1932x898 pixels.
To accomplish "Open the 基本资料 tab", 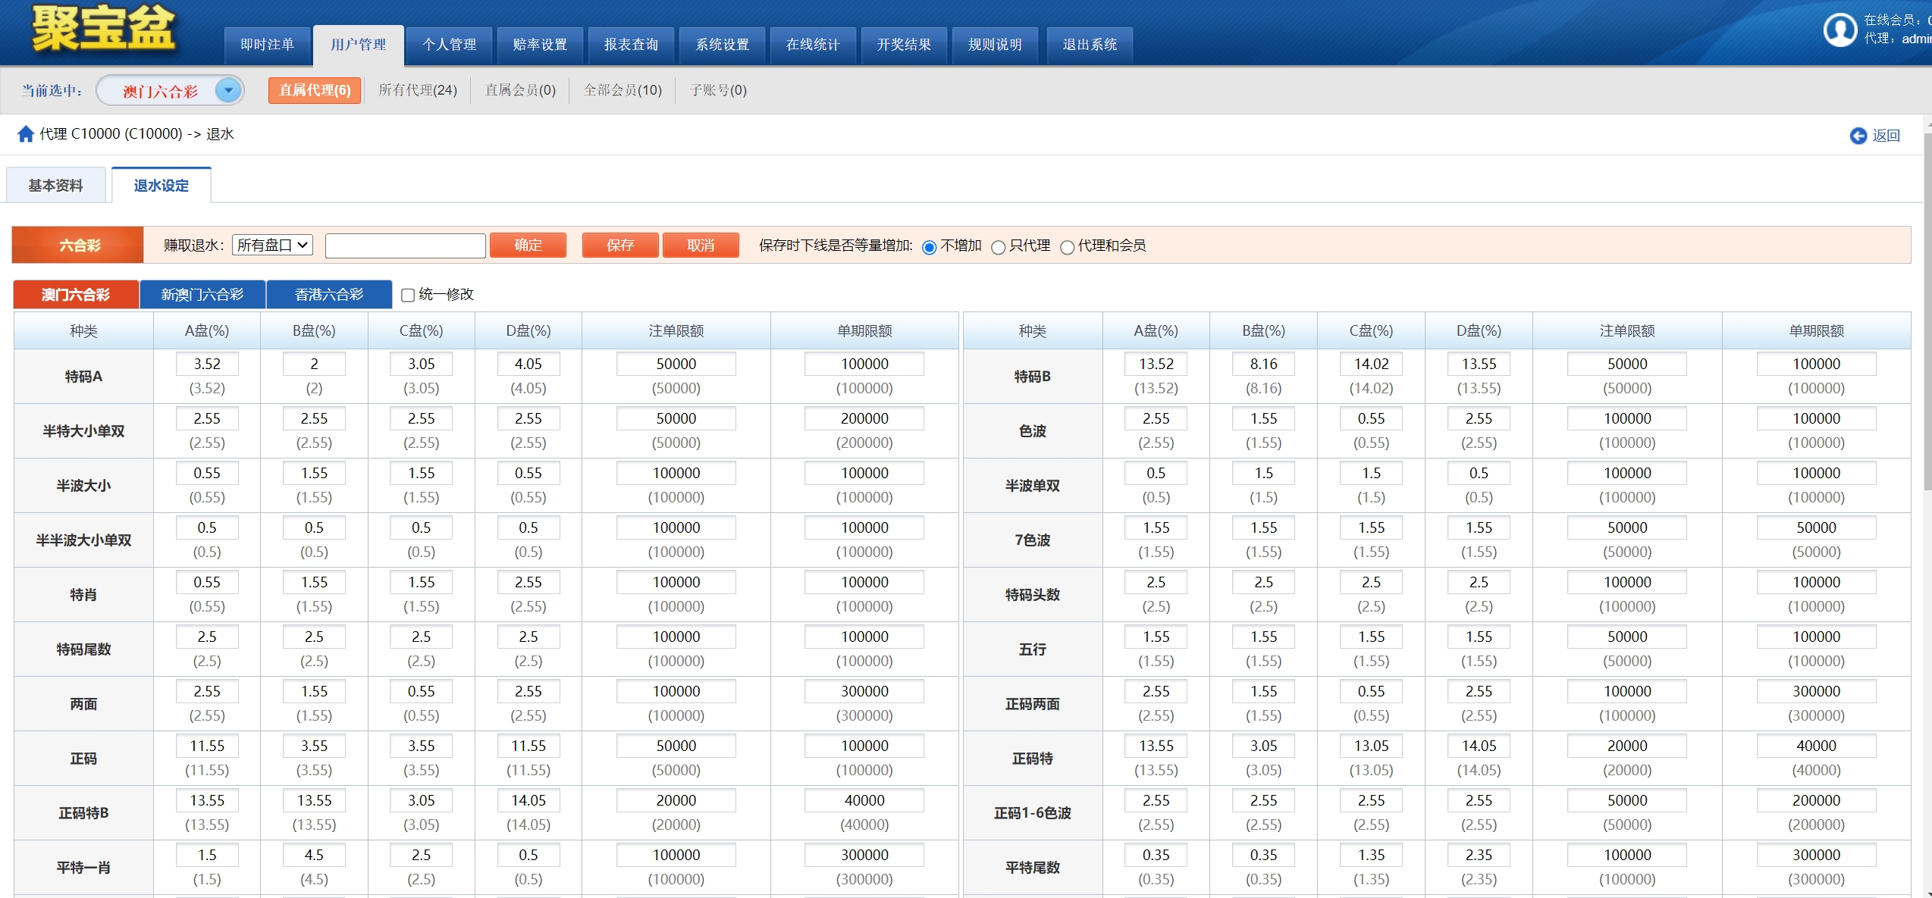I will (55, 186).
